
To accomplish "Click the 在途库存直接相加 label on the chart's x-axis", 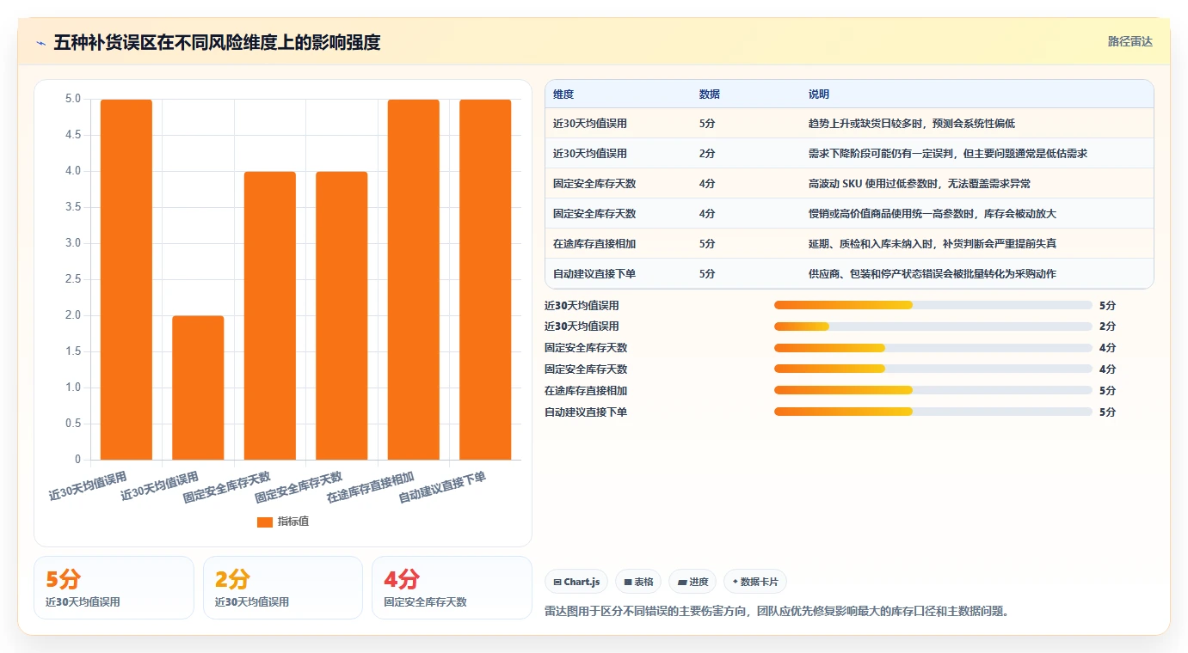I will point(371,487).
